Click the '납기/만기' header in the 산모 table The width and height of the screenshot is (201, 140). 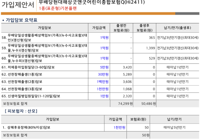[174, 119]
